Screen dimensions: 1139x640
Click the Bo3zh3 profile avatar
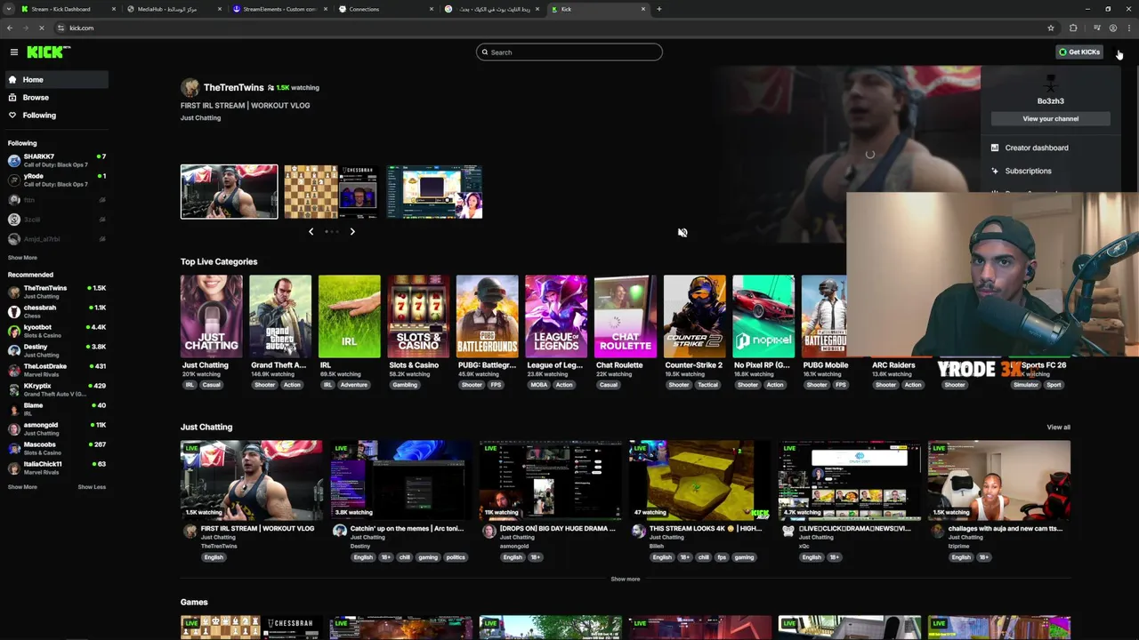click(1051, 84)
